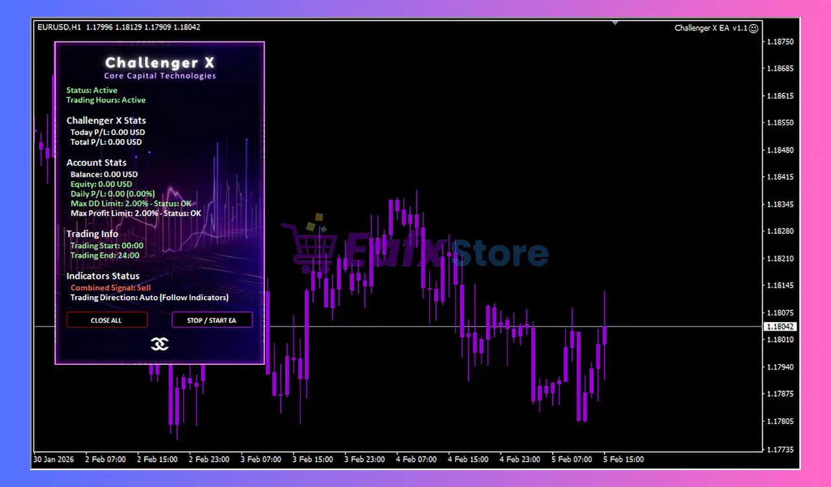Click the Today P/L: 0.00 USD line
Image resolution: width=831 pixels, height=487 pixels.
107,132
